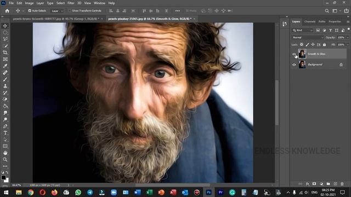
Task: Switch to the first document tab
Action: tap(58, 19)
